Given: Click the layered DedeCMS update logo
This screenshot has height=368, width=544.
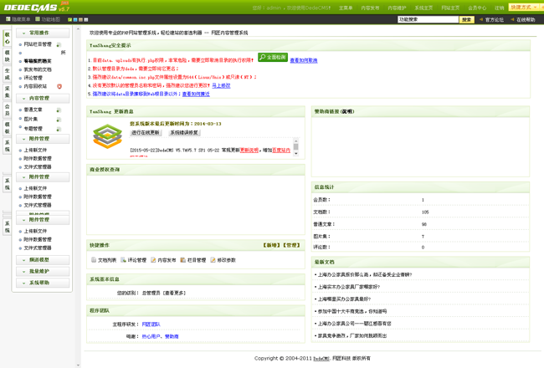Looking at the screenshot, I should click(108, 136).
